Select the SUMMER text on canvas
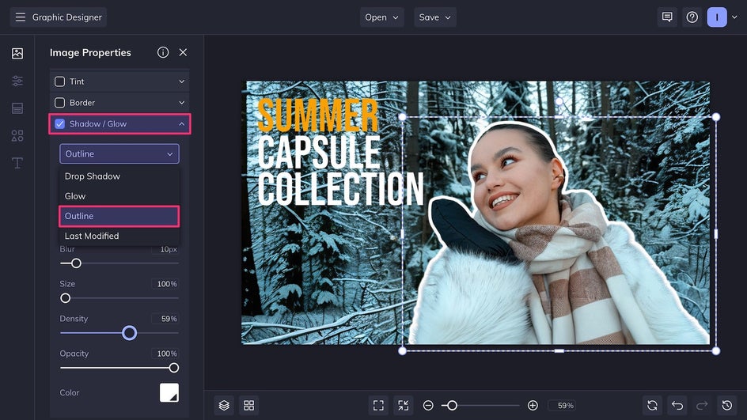Screen dimensions: 747x420 click(318, 115)
